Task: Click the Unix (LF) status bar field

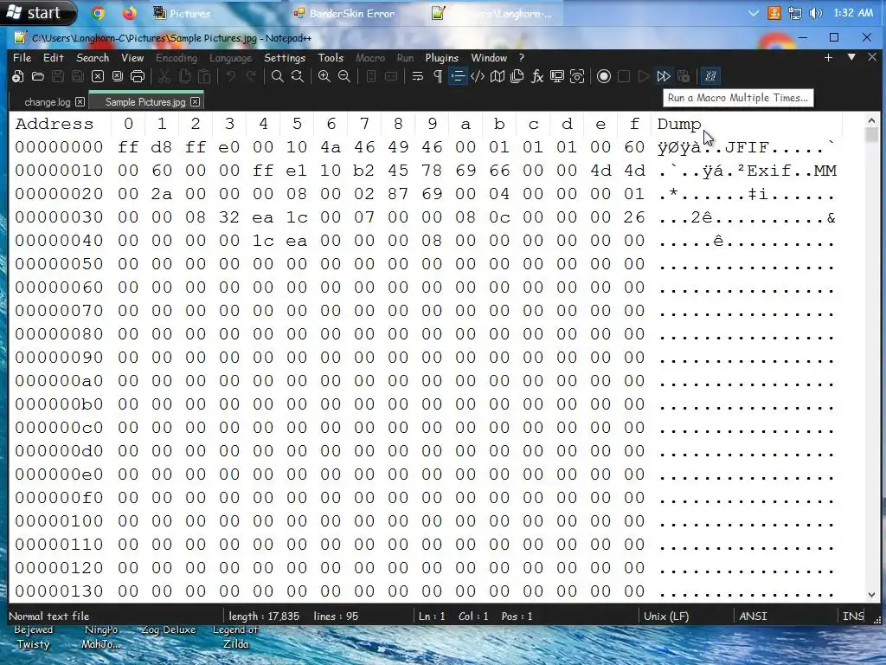Action: point(666,617)
